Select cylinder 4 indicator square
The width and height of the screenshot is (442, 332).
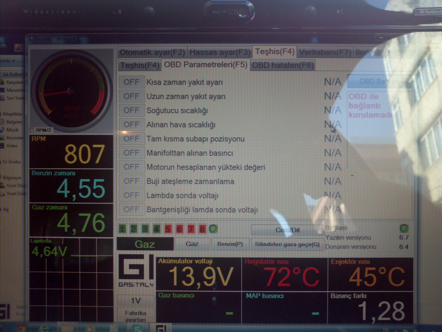point(156,229)
